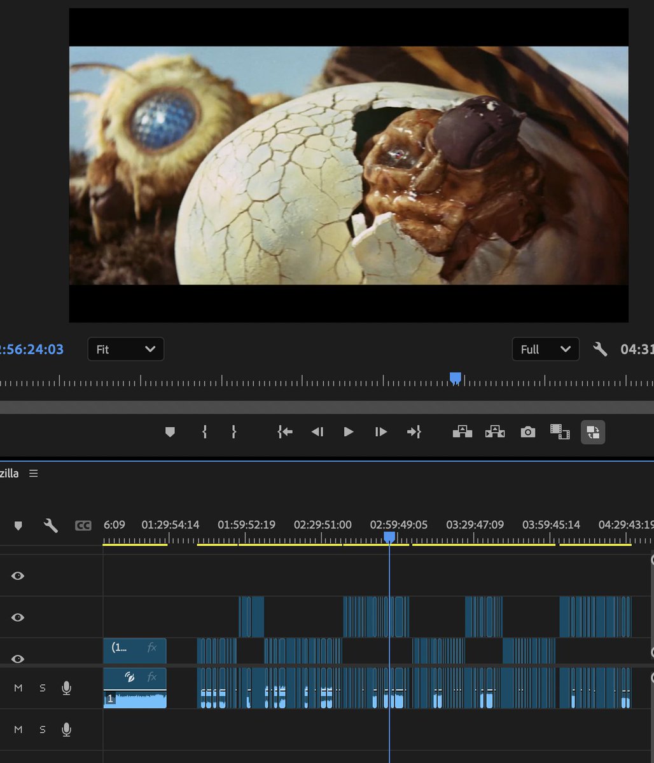Click the Lift button
This screenshot has height=763, width=654.
pyautogui.click(x=463, y=432)
